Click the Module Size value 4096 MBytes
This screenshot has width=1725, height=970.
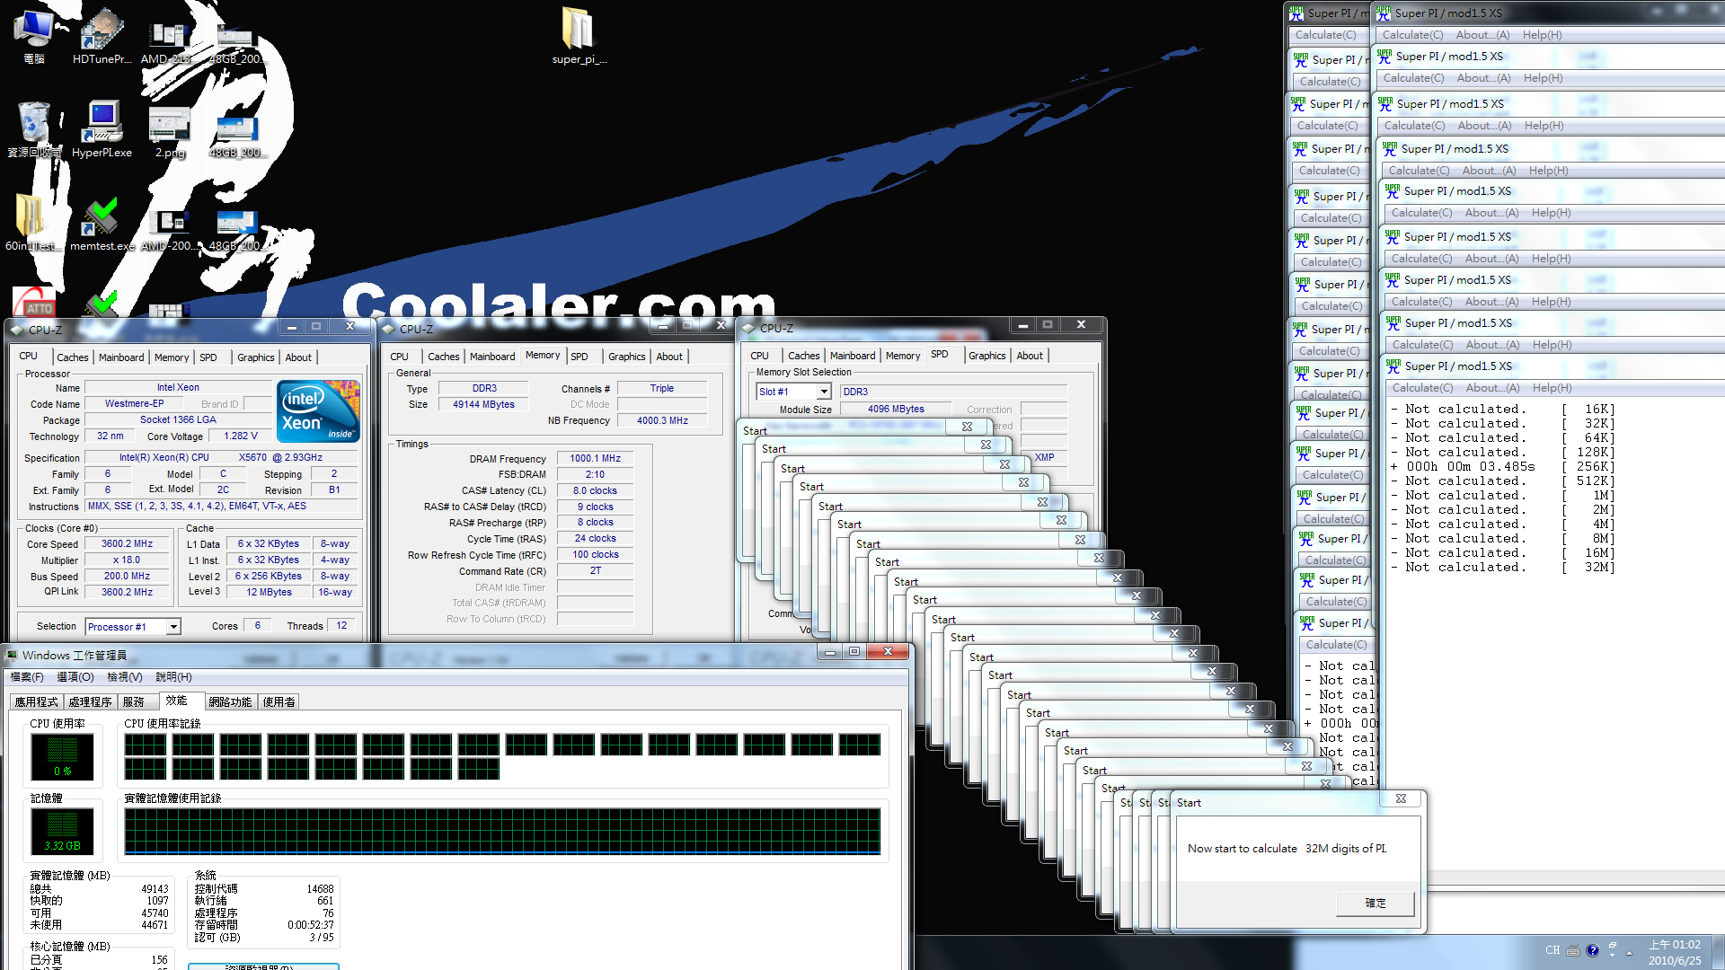pos(896,409)
